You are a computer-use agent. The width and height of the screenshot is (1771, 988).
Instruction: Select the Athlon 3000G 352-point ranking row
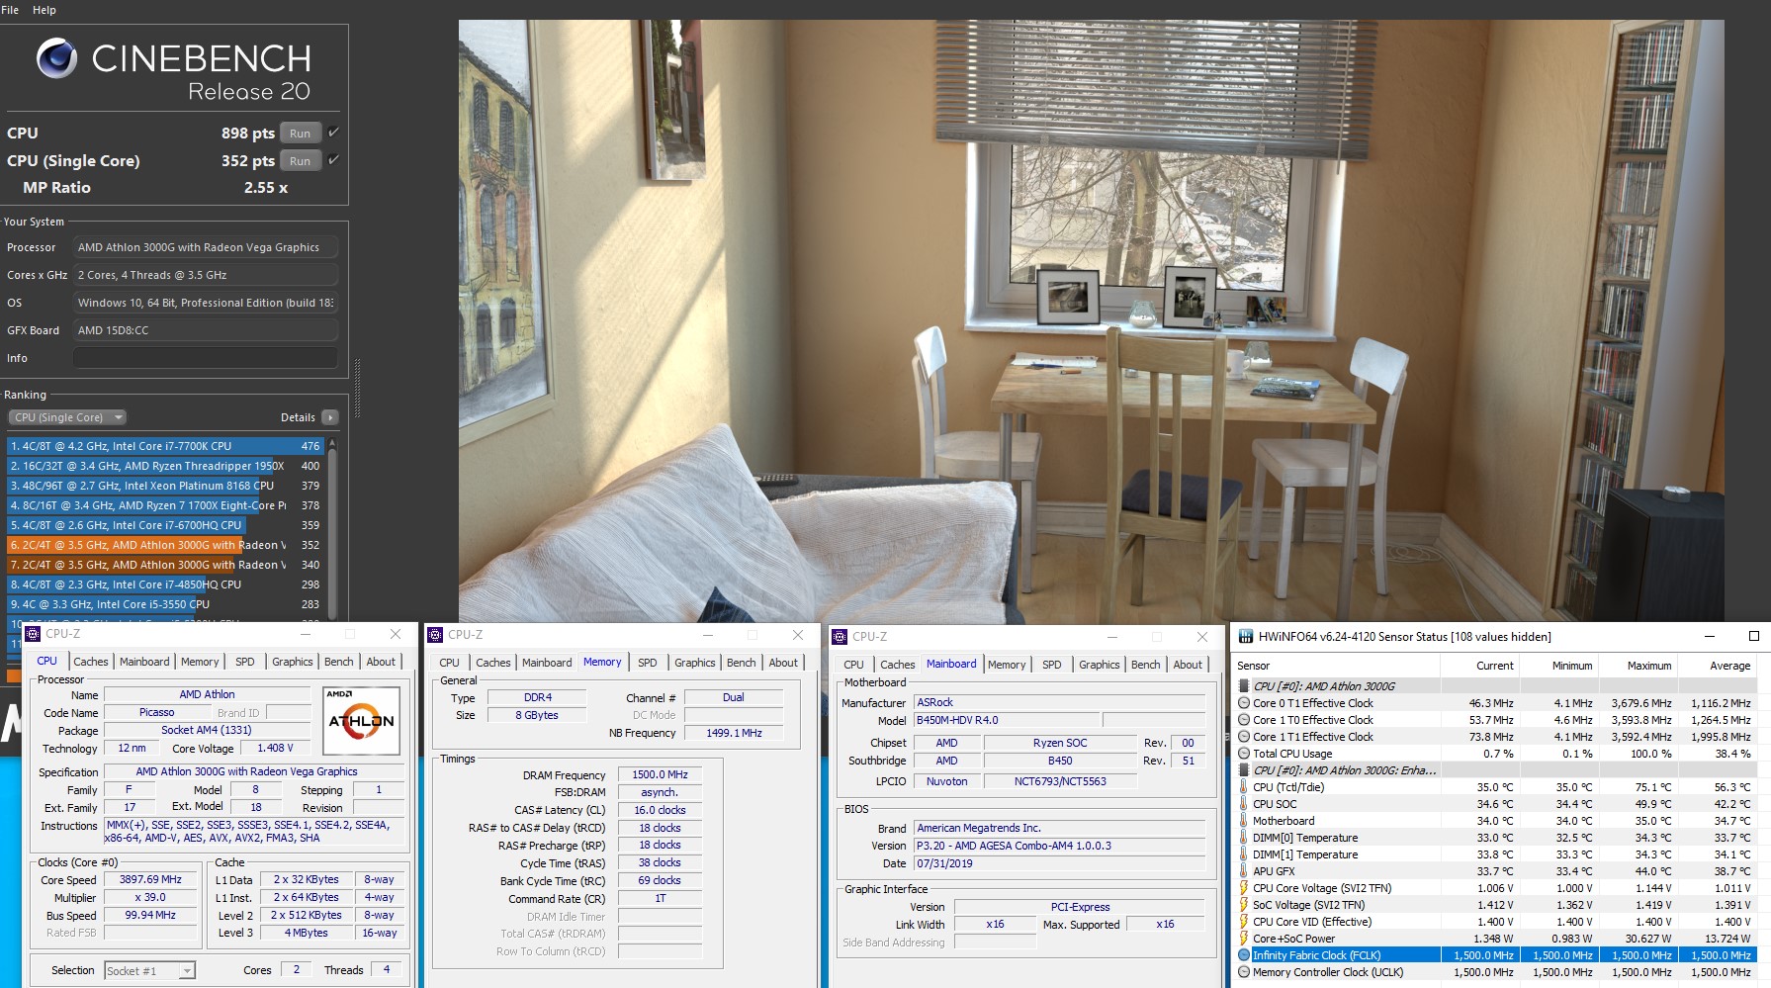tap(166, 545)
